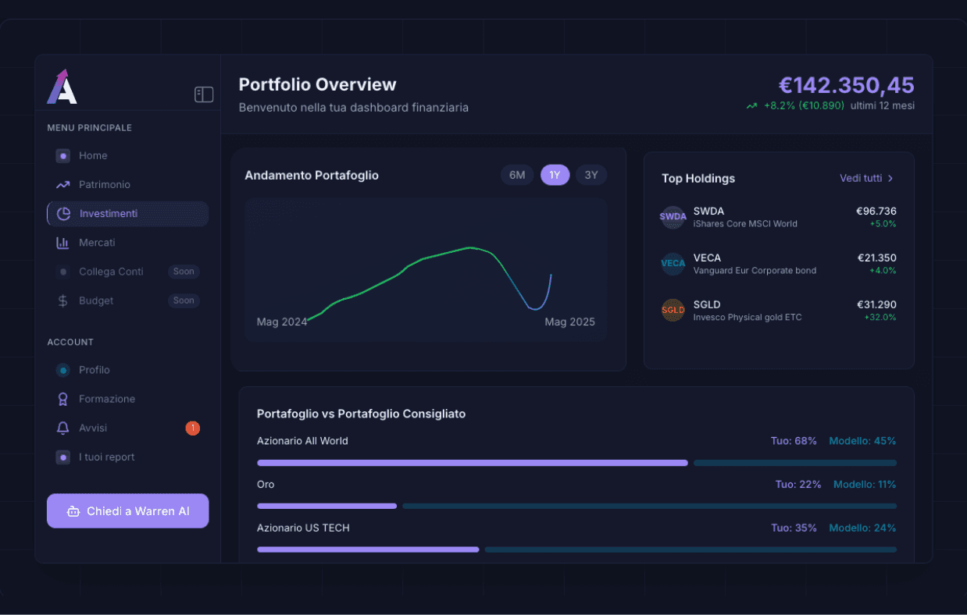Screen dimensions: 967x615
Task: Go to the Patrimonio section
Action: (x=127, y=185)
